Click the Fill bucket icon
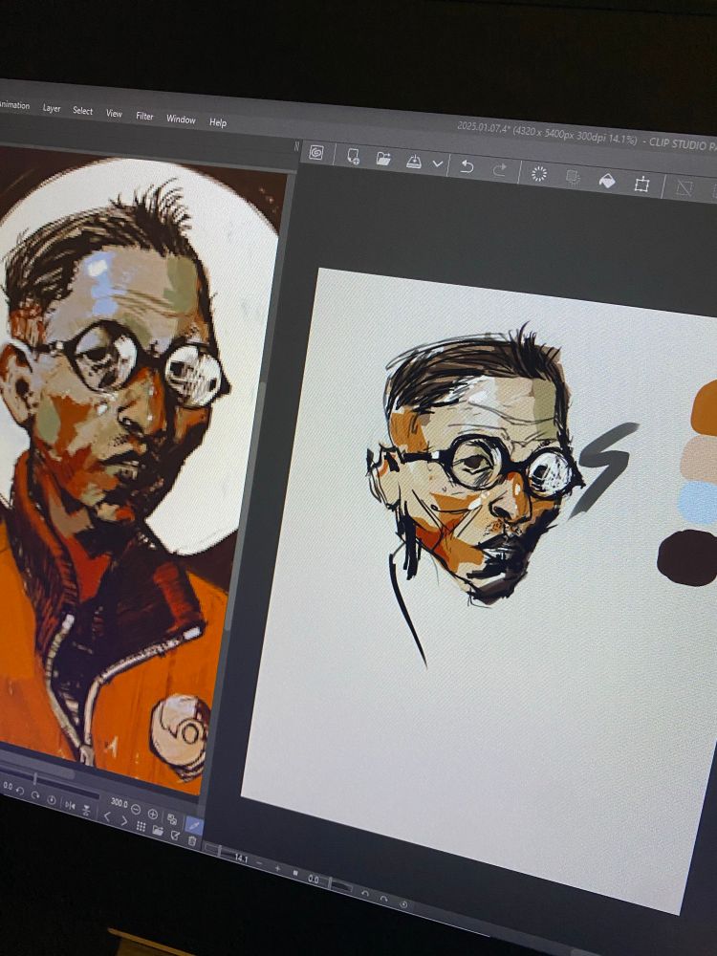 tap(607, 181)
